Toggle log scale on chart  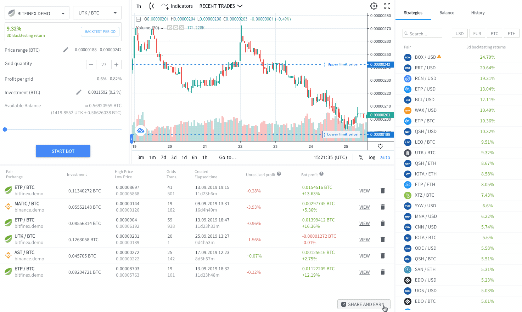point(372,157)
